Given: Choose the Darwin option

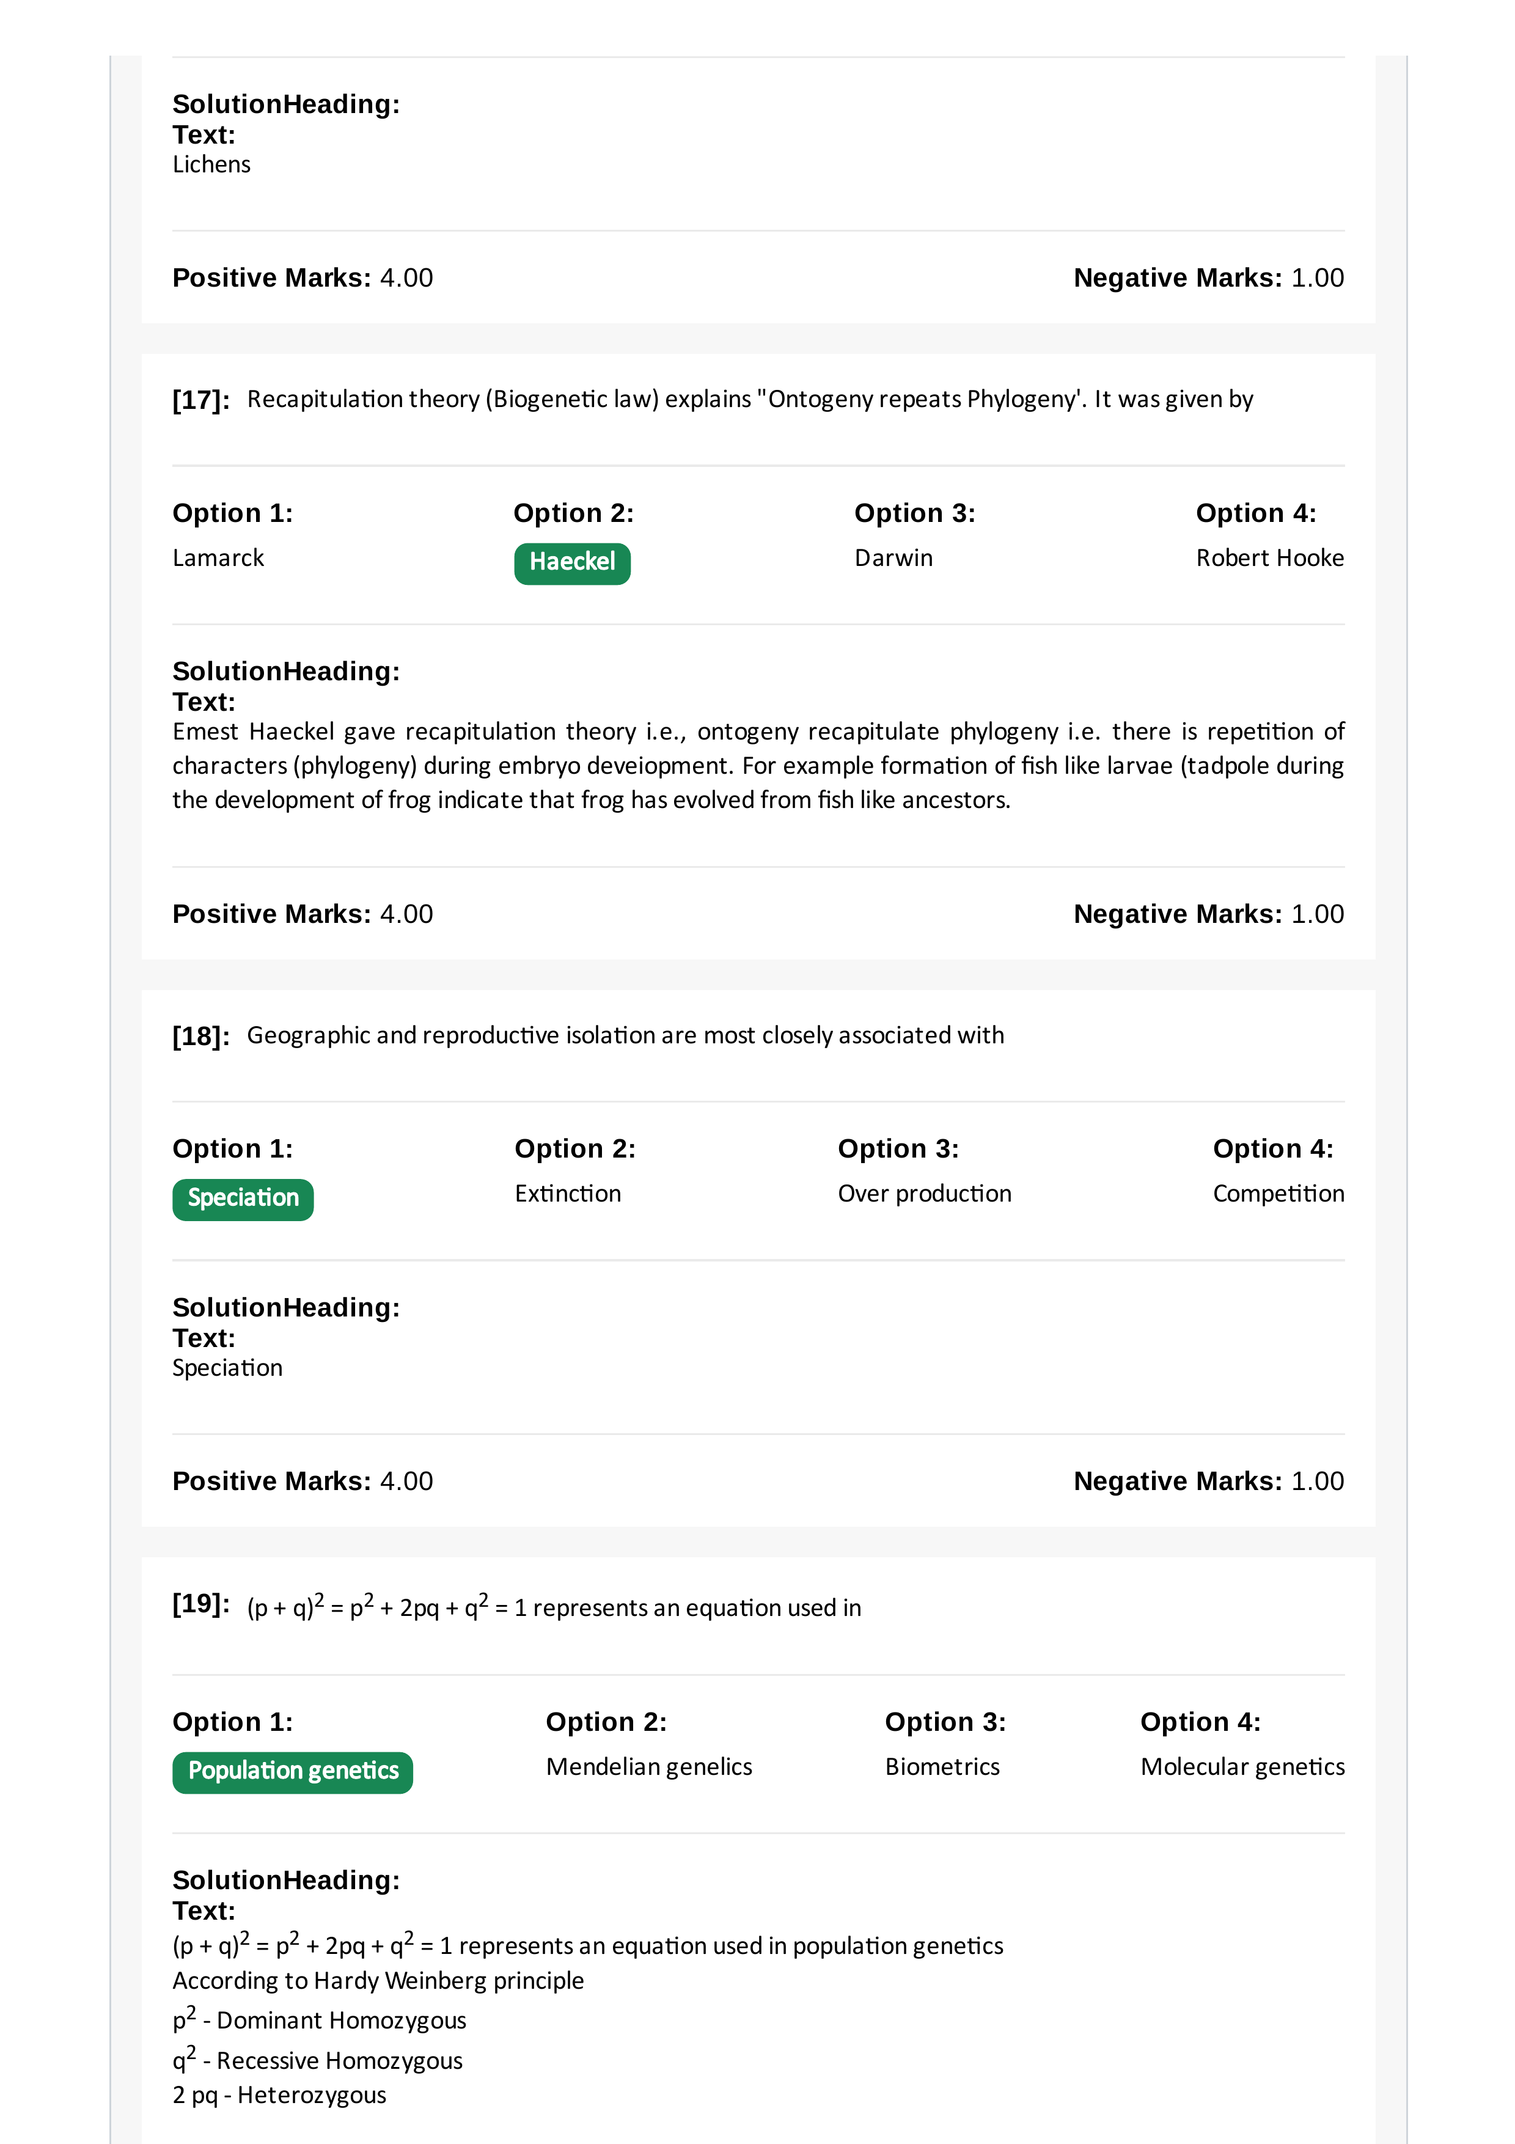Looking at the screenshot, I should (893, 559).
